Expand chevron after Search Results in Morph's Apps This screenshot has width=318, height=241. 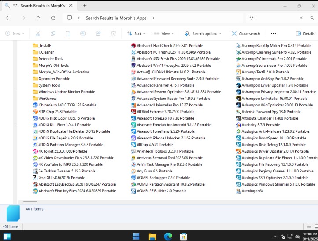tap(154, 18)
